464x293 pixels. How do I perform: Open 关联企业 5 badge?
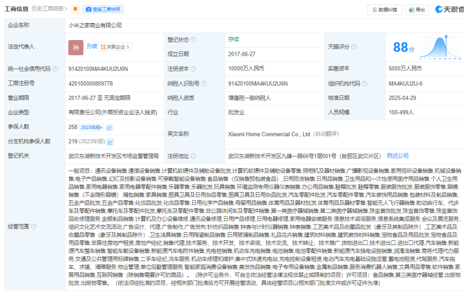pos(115,47)
